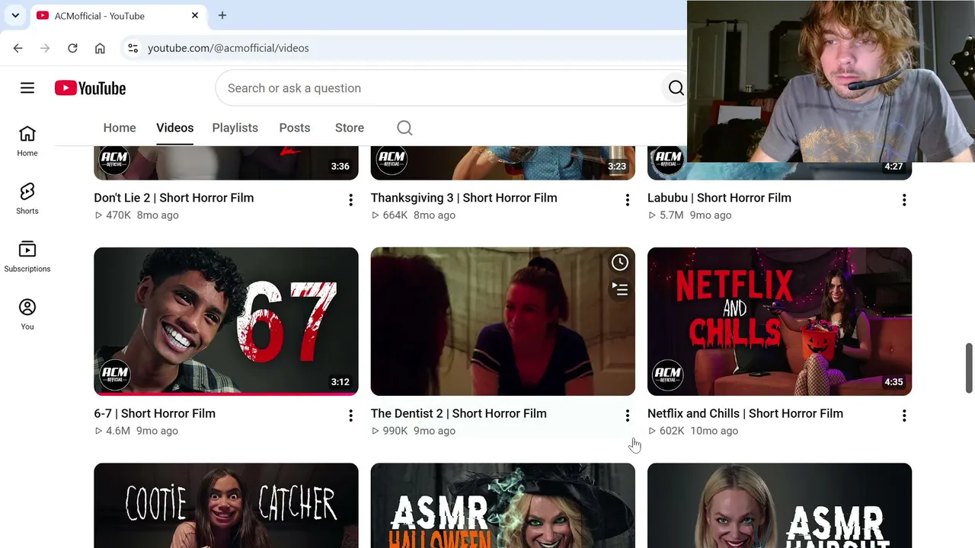Add The Dentist 2 to queue
The height and width of the screenshot is (548, 975).
pos(620,289)
